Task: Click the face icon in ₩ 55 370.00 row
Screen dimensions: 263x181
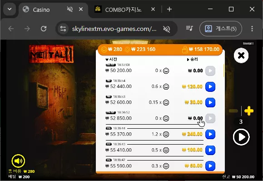Action: (x=166, y=134)
